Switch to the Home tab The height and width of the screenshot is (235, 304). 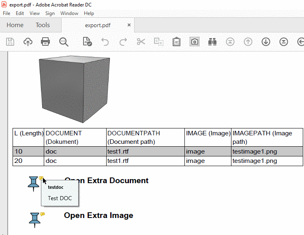click(15, 25)
